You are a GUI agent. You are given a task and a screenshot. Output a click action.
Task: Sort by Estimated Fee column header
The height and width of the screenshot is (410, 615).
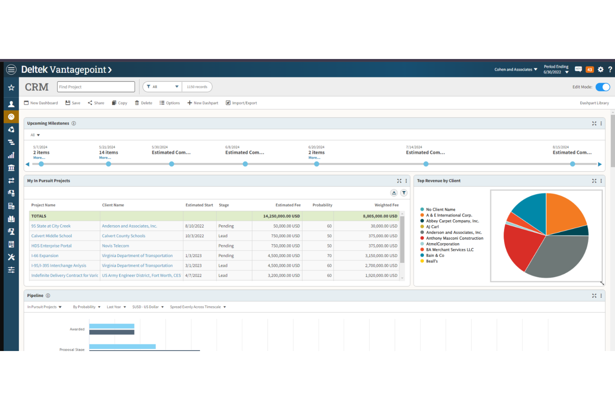coord(288,205)
